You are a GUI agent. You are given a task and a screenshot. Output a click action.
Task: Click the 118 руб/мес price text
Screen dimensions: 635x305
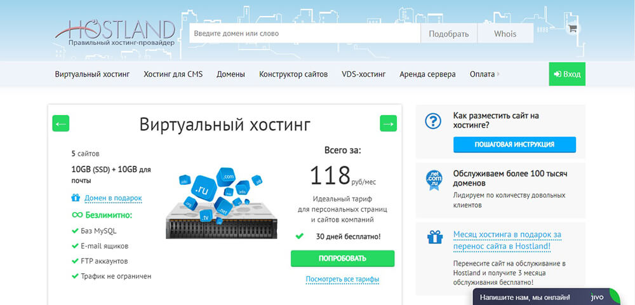[343, 176]
